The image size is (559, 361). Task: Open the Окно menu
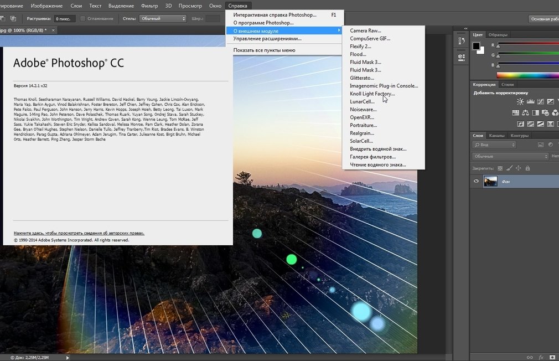(x=215, y=6)
